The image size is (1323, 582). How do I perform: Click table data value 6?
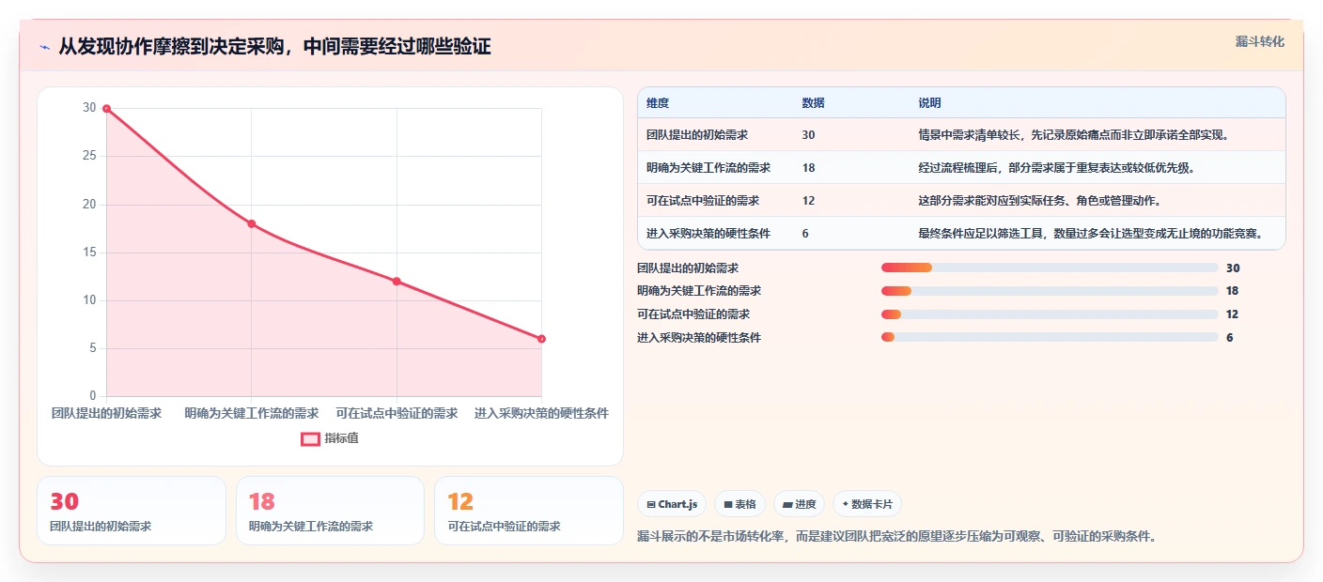[805, 234]
